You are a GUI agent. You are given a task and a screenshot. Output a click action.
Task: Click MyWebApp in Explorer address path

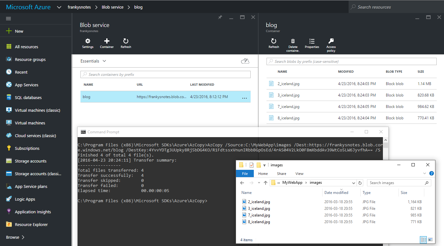292,183
